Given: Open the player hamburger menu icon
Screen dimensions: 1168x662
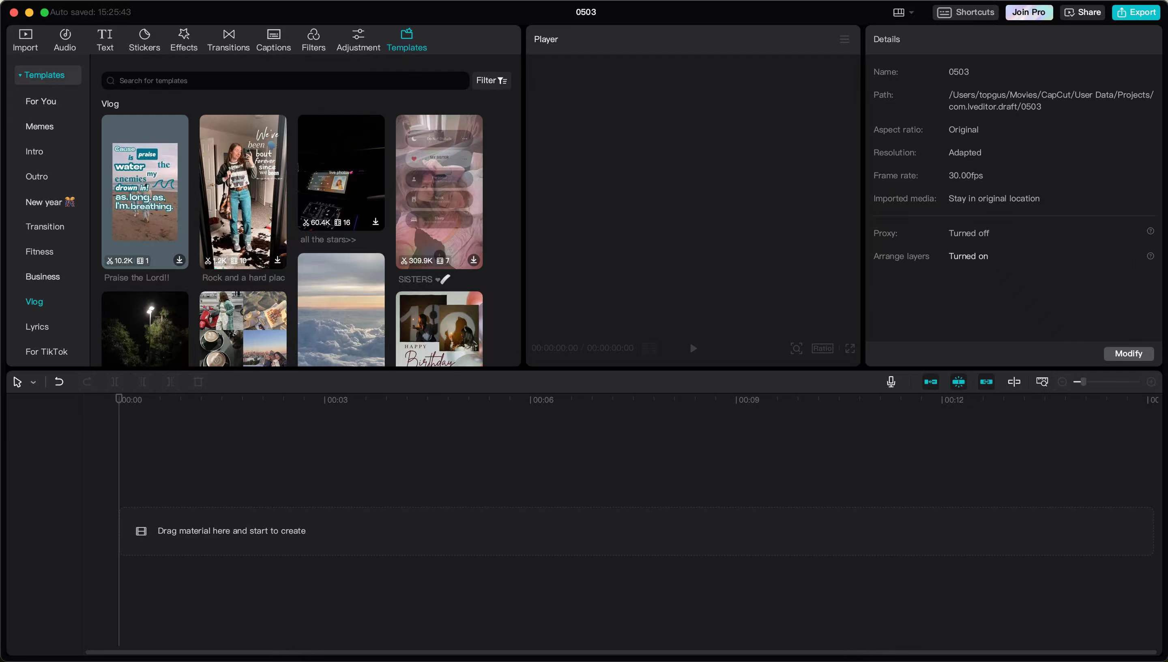Looking at the screenshot, I should [x=844, y=39].
